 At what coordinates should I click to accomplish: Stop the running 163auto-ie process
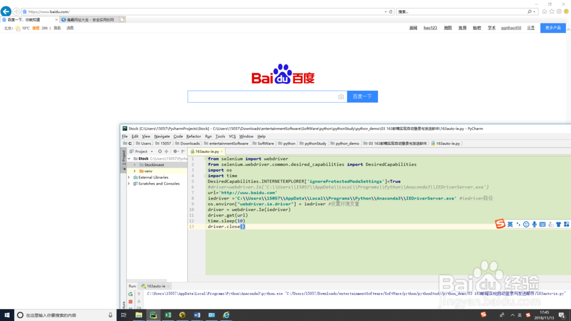pos(130,302)
